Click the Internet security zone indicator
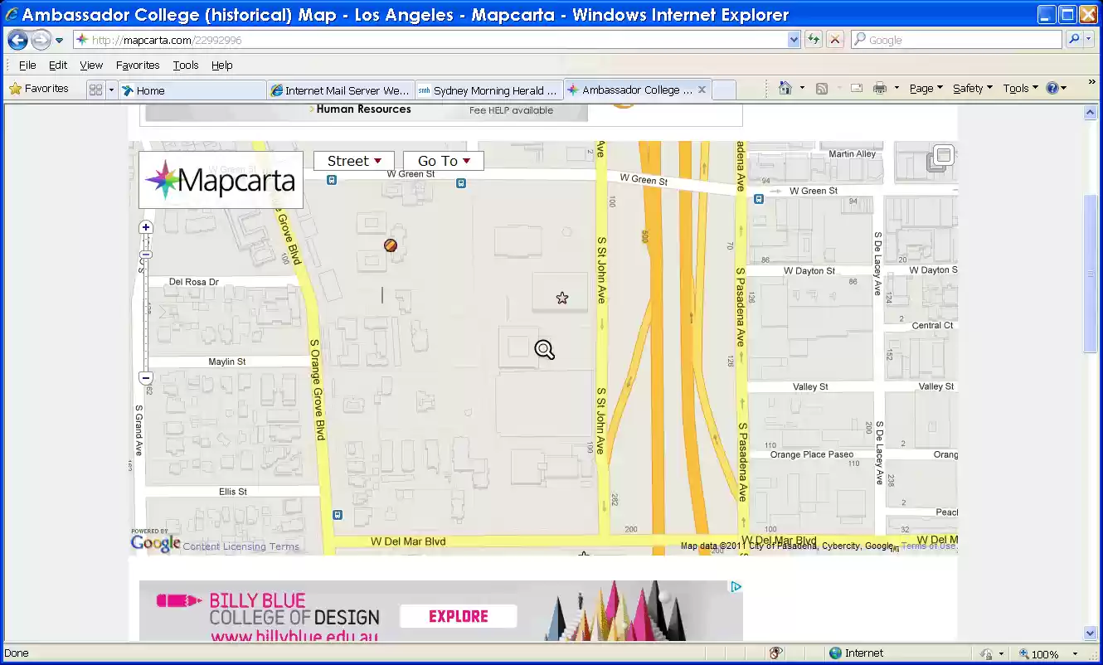Viewport: 1103px width, 665px height. 856,653
